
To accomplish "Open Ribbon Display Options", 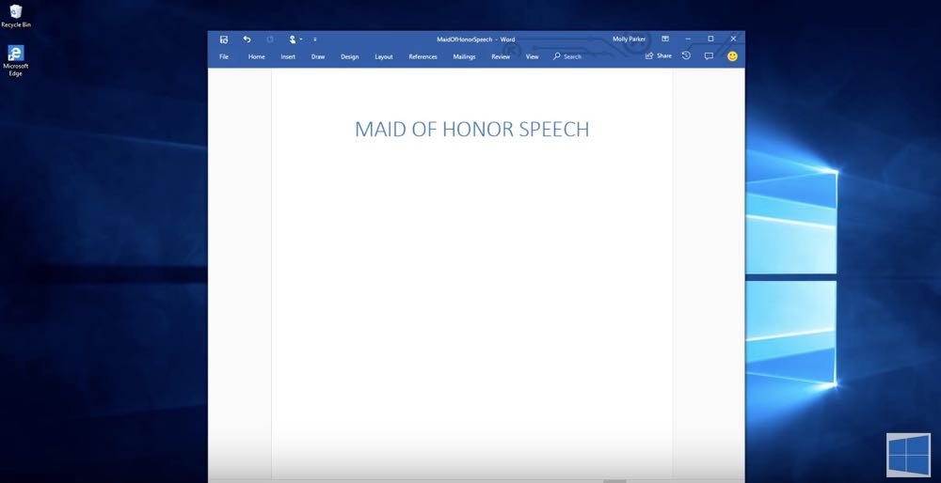I will pos(665,39).
